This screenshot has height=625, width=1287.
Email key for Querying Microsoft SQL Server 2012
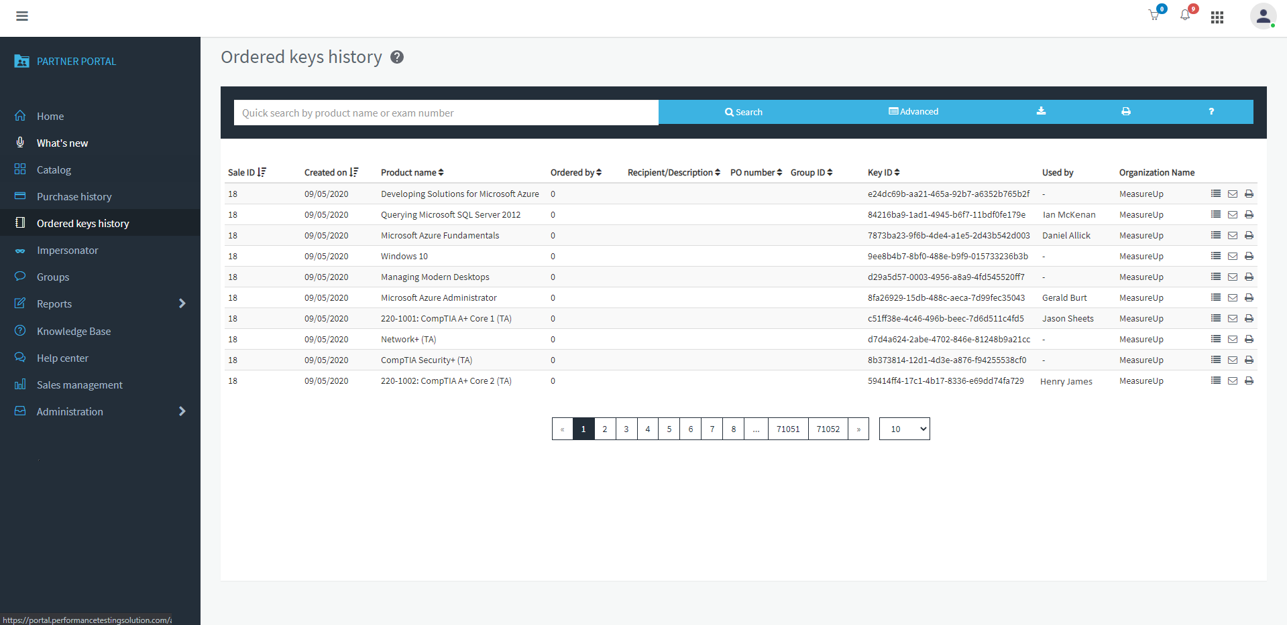pyautogui.click(x=1233, y=215)
